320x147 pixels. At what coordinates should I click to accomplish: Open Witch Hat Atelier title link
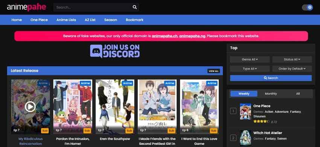[268, 133]
